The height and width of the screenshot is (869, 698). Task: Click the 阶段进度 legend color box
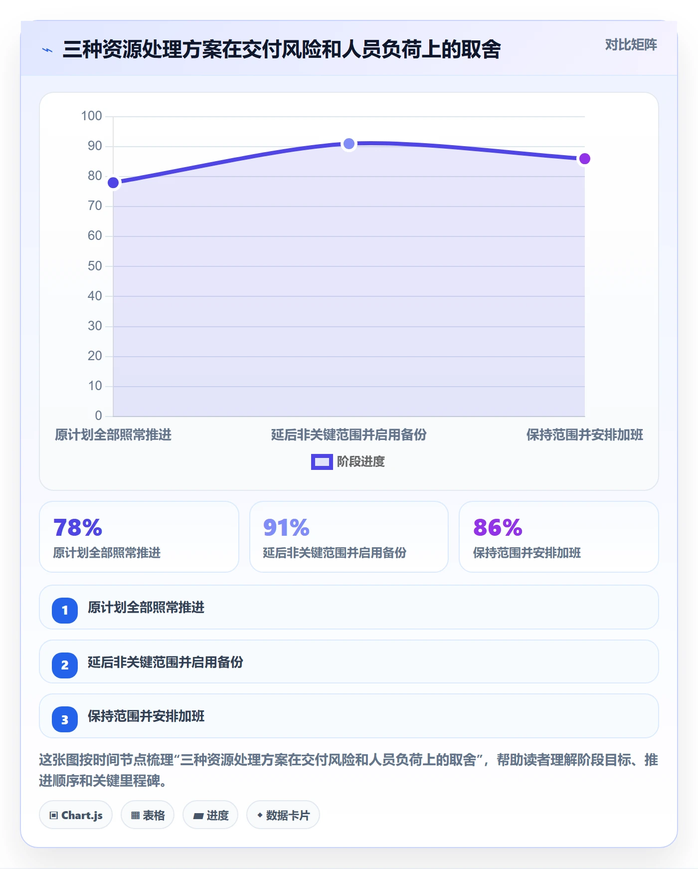click(x=322, y=462)
